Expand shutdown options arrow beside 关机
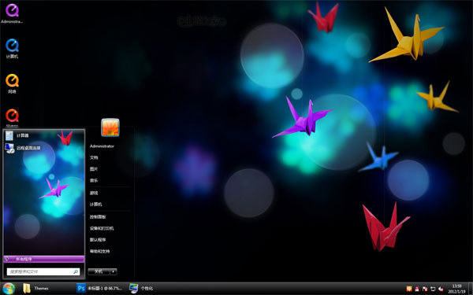This screenshot has height=295, width=473. (x=114, y=271)
